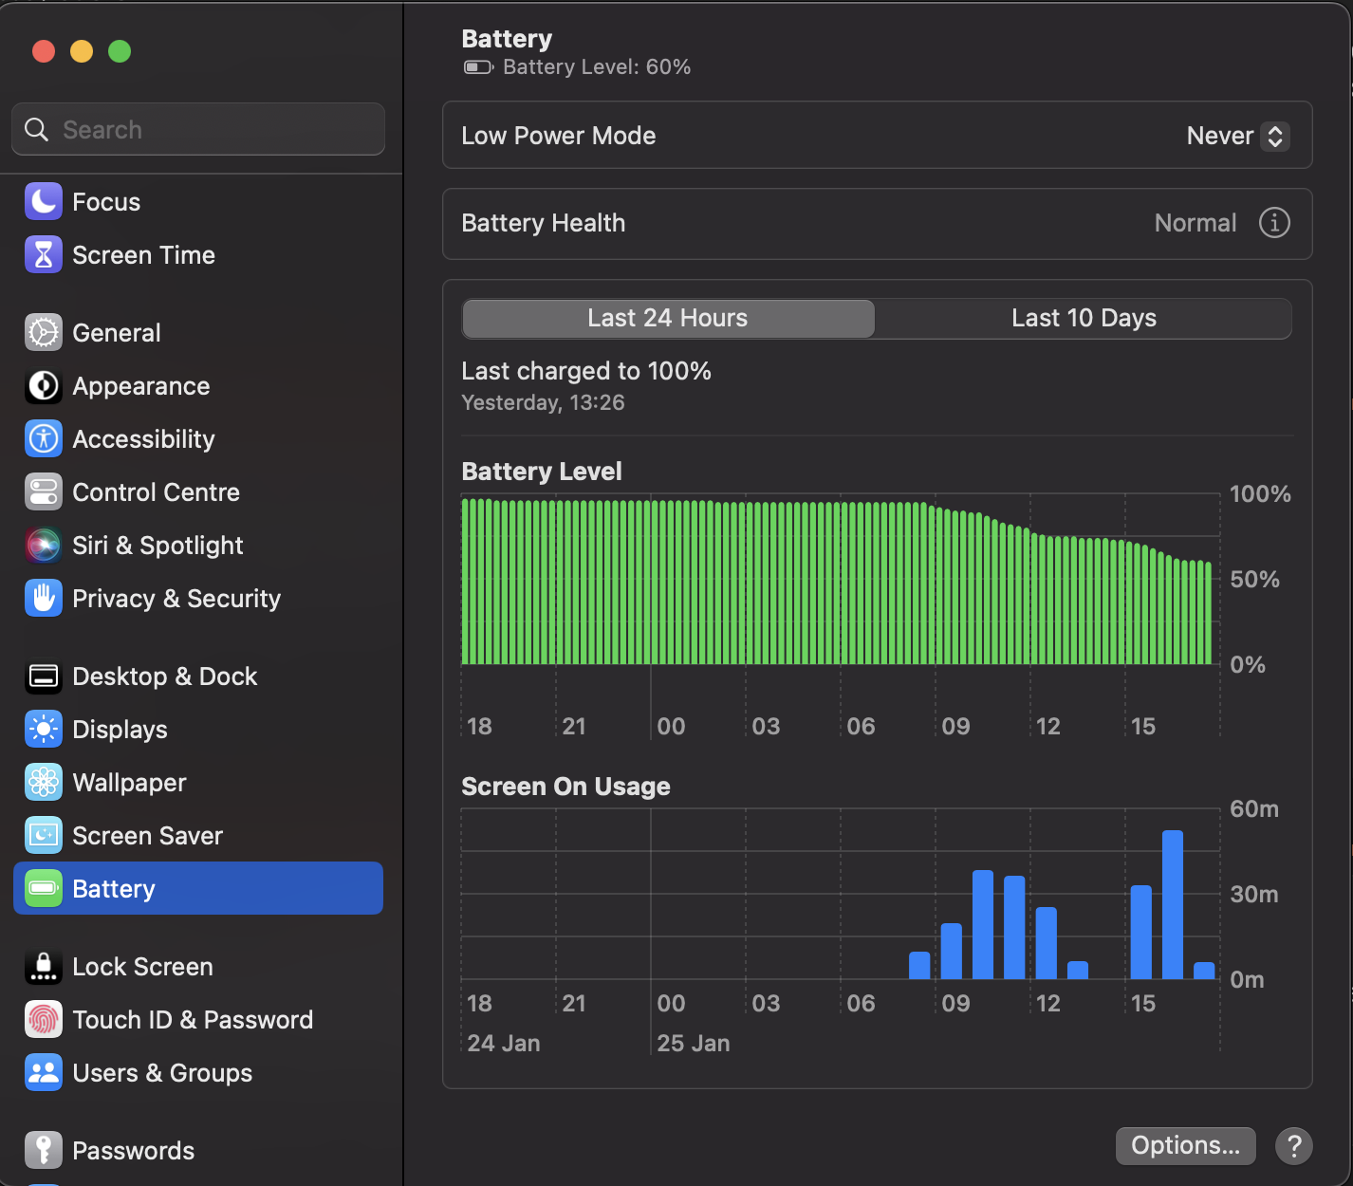Select the Users & Groups label

[x=163, y=1073]
